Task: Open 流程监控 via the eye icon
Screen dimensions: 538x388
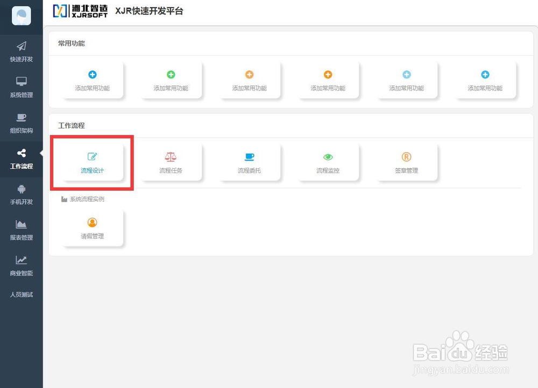Action: (x=328, y=162)
